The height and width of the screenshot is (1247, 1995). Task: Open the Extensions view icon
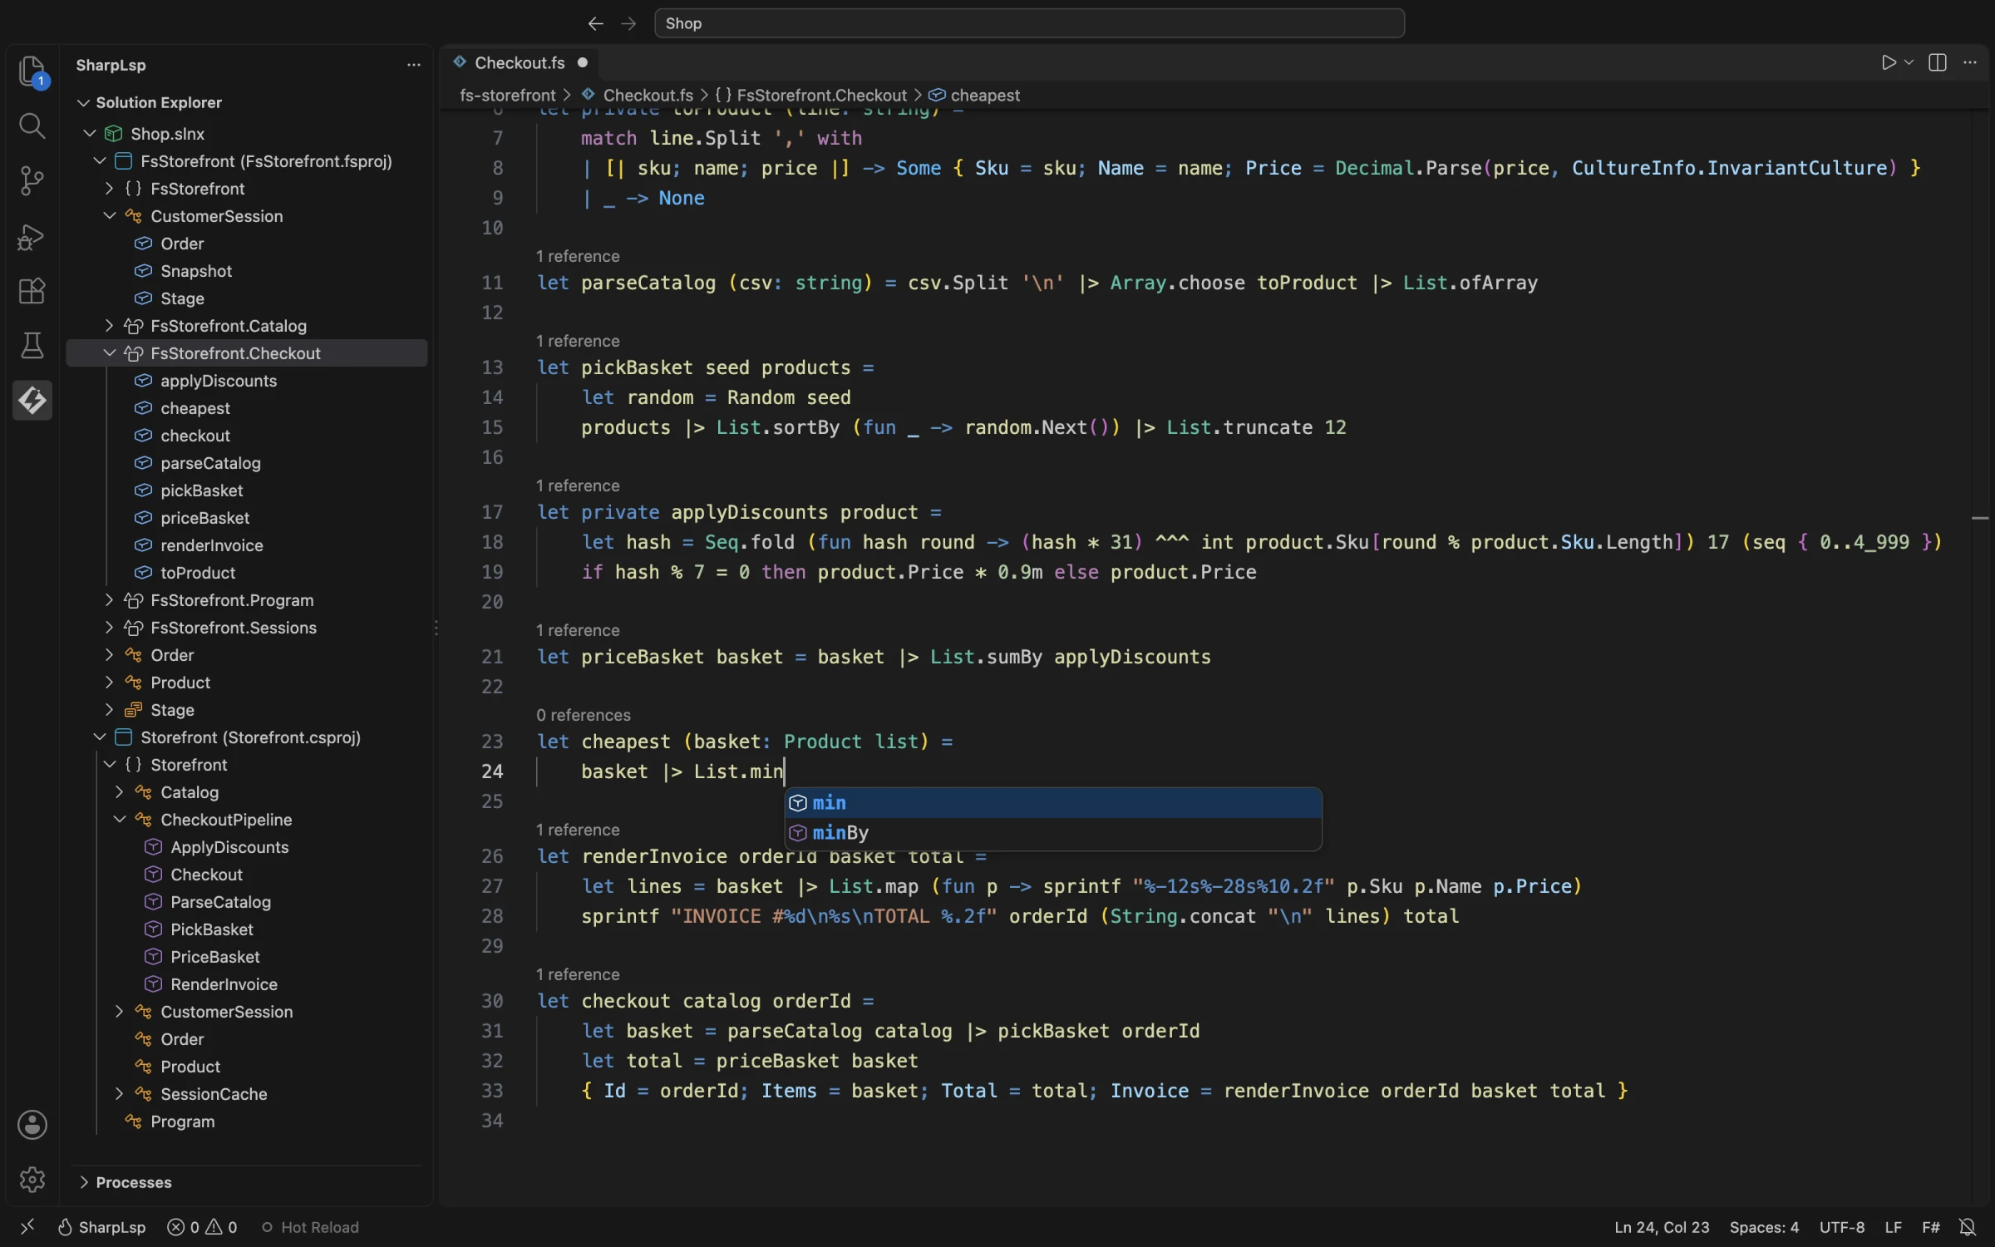coord(32,291)
